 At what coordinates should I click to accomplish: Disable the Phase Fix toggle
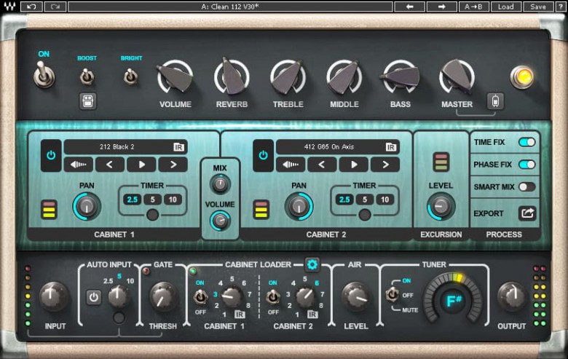[526, 165]
